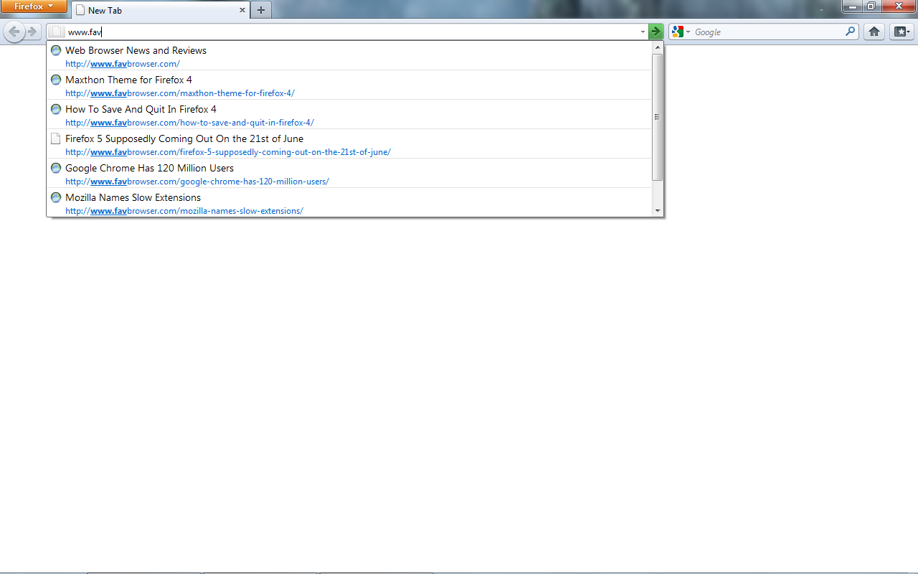Focus the Google search input field
The width and height of the screenshot is (918, 574).
coord(767,32)
